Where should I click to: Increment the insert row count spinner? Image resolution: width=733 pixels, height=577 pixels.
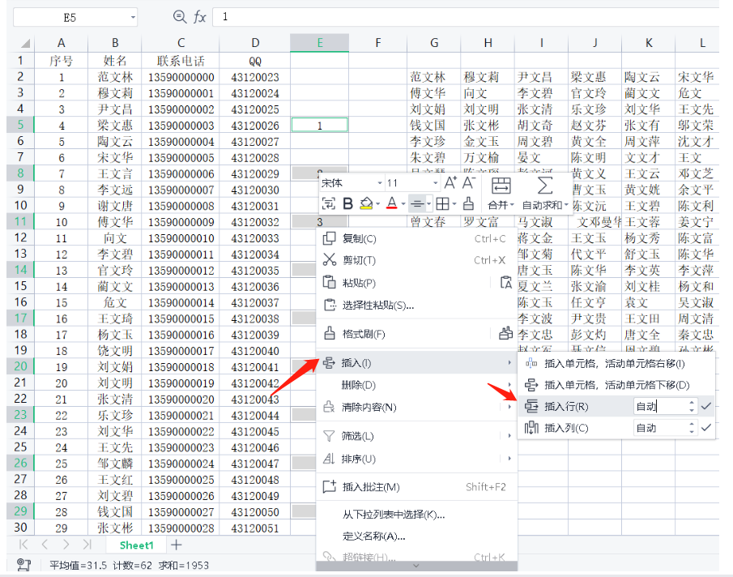pos(691,402)
